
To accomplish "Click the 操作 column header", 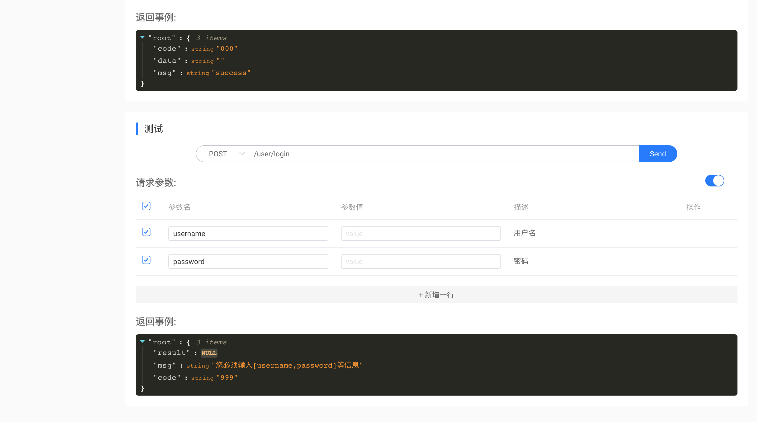I will coord(694,207).
